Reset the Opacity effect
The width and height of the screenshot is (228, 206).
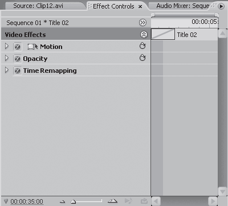142,57
